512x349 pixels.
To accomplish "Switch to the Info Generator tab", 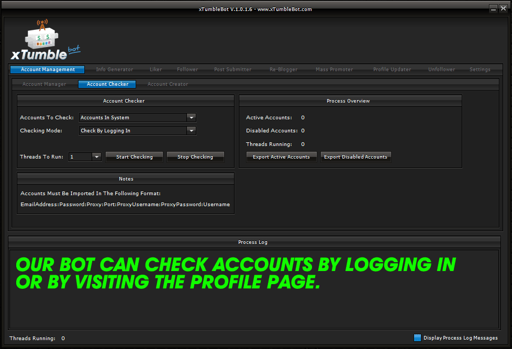I will pyautogui.click(x=115, y=70).
